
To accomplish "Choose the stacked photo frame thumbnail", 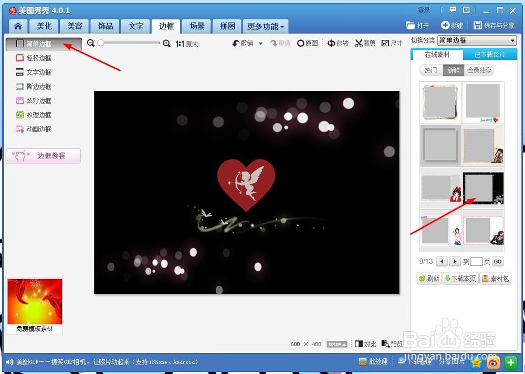I will coord(440,102).
